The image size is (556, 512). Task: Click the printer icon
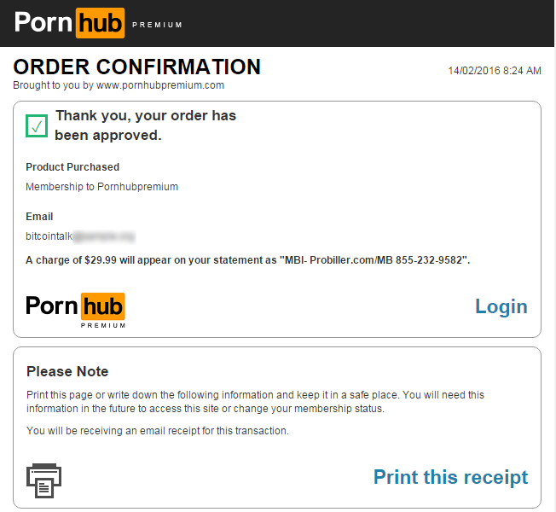[x=44, y=480]
